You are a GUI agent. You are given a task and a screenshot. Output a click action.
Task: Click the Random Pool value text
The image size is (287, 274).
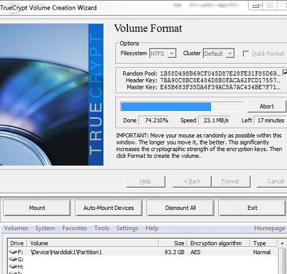coord(221,74)
